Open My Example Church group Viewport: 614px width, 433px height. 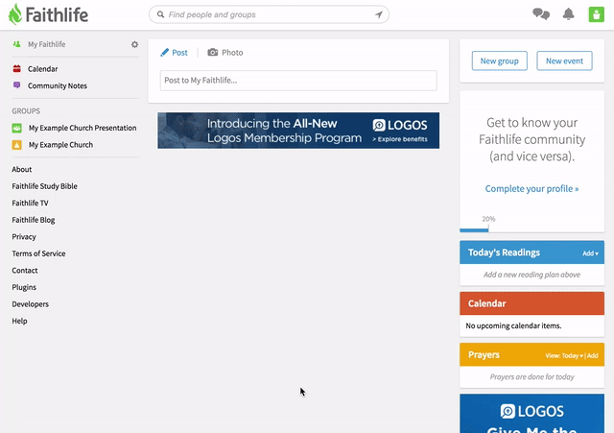point(60,145)
